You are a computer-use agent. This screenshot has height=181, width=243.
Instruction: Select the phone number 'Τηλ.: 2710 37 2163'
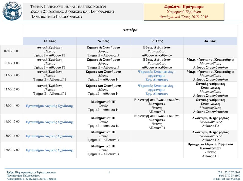click(229, 172)
